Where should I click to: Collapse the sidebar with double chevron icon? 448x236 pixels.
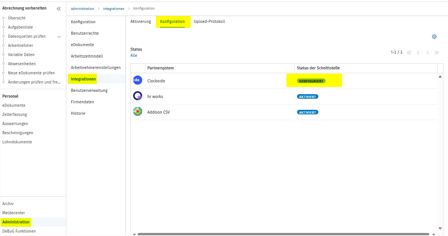coord(59,9)
